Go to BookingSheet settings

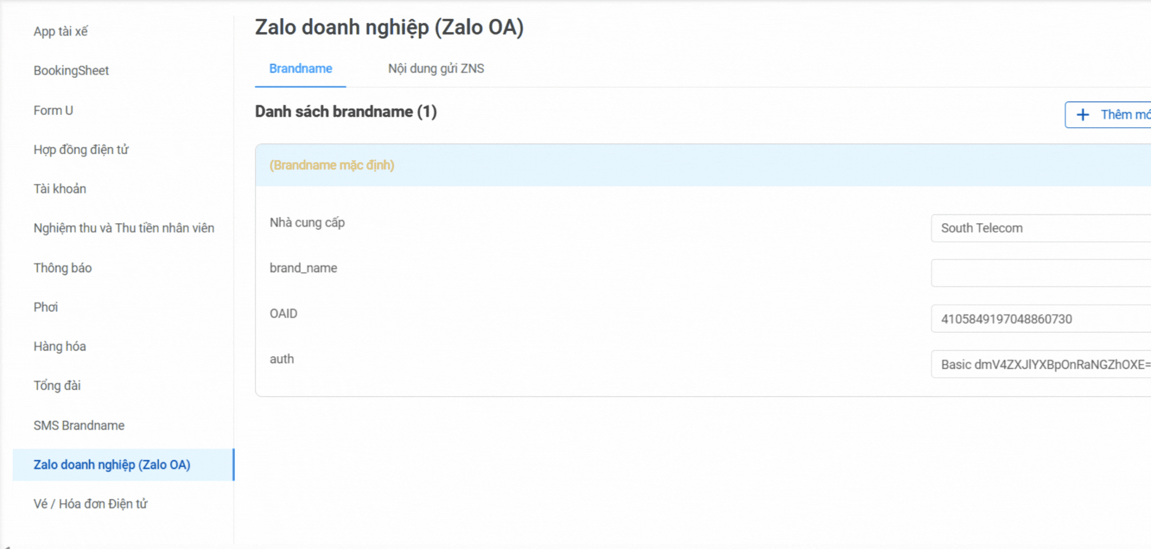[71, 71]
